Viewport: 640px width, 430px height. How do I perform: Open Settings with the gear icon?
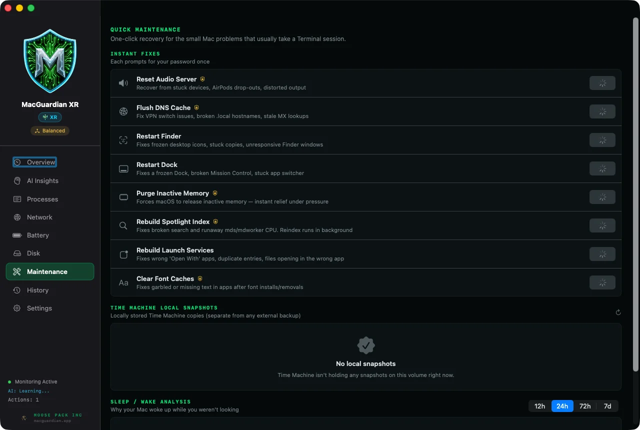(x=17, y=308)
